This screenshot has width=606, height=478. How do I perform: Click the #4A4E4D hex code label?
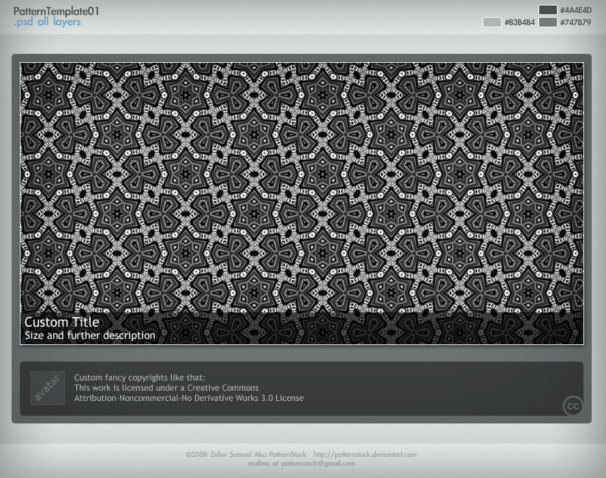[576, 10]
